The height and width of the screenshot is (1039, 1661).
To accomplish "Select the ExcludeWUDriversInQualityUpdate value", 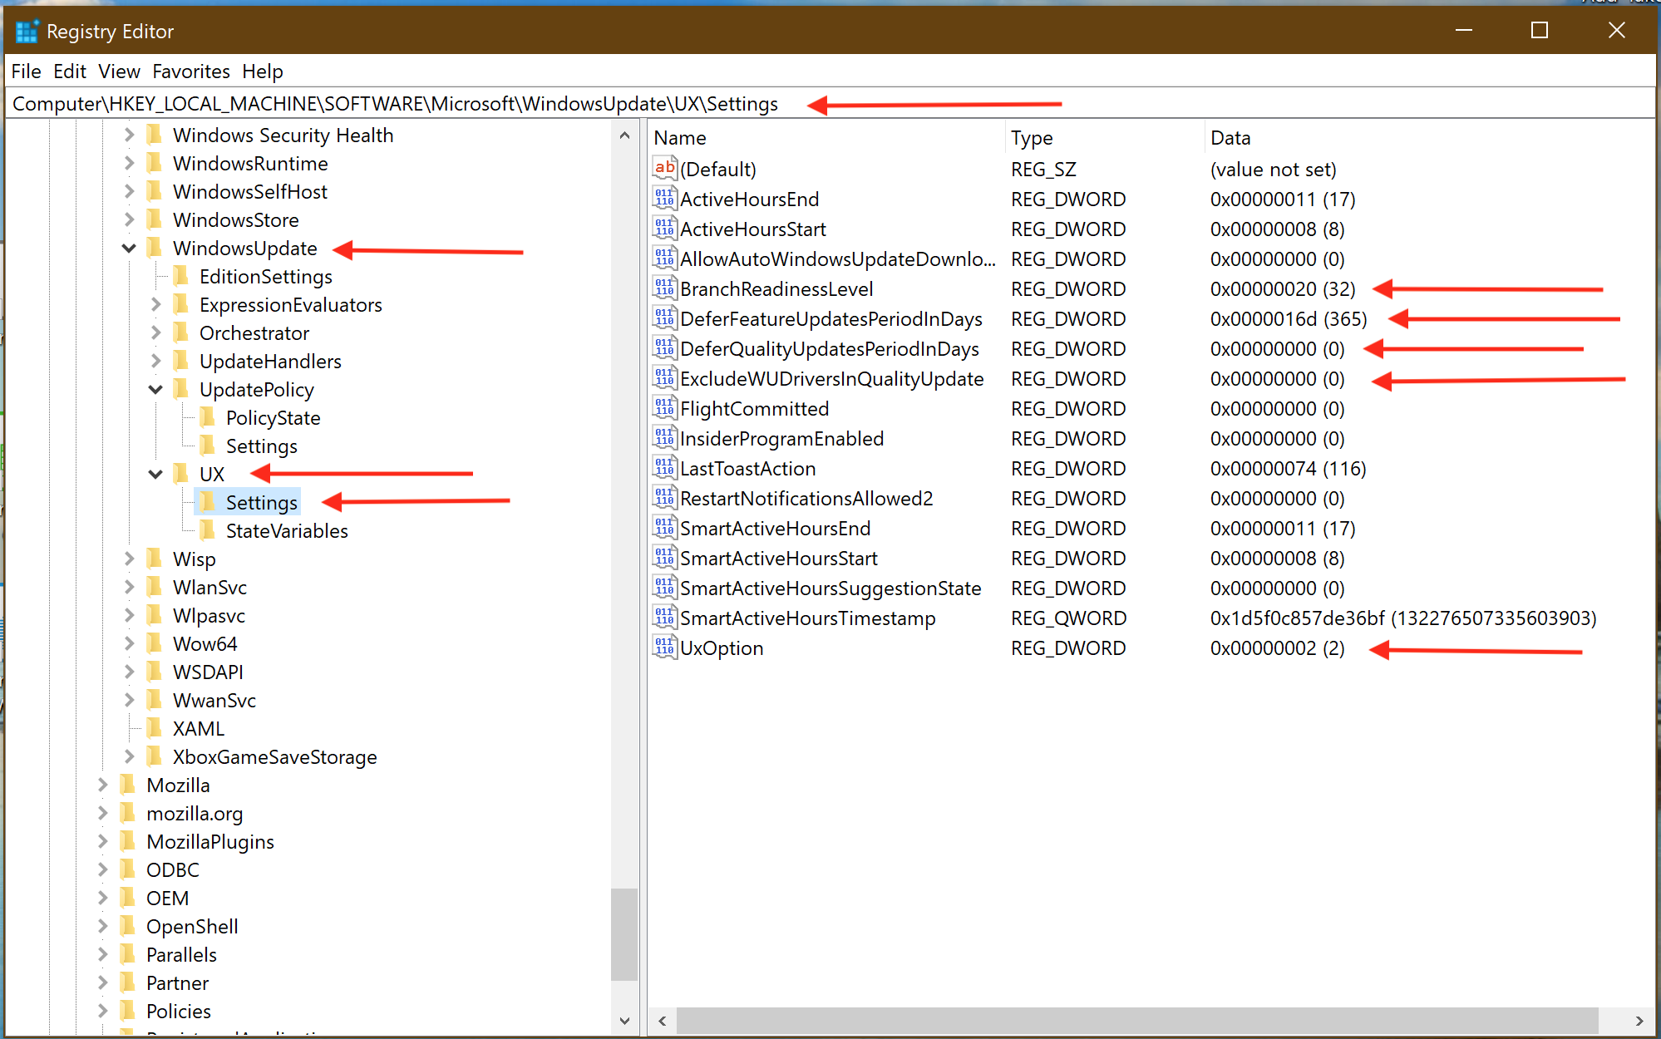I will point(830,379).
